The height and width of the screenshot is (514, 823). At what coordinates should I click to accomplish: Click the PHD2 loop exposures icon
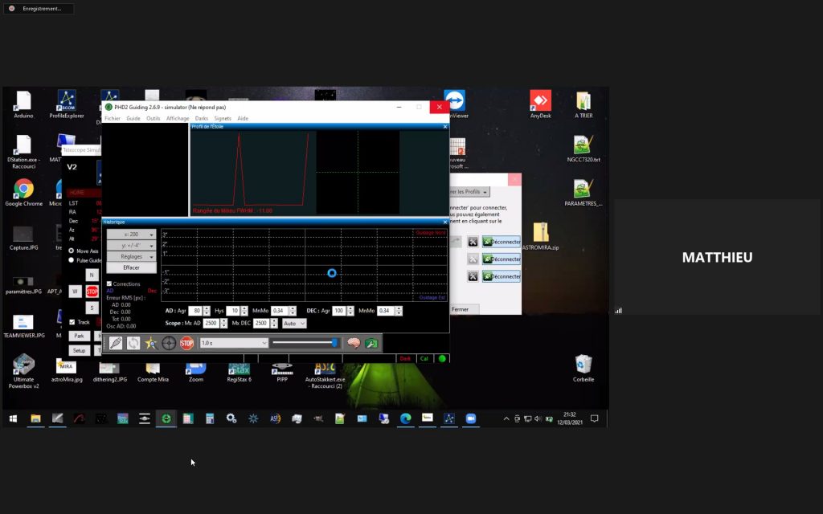click(133, 343)
